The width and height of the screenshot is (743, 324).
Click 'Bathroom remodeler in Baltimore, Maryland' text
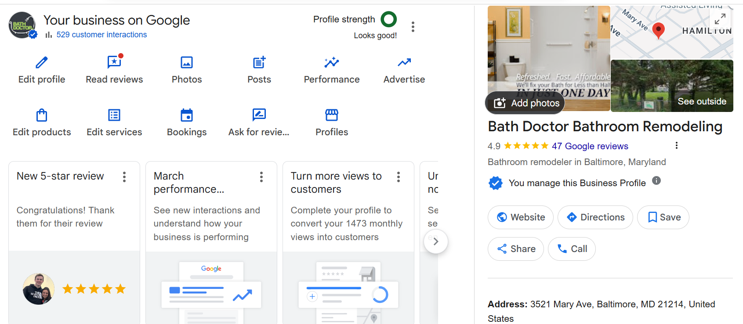tap(577, 162)
